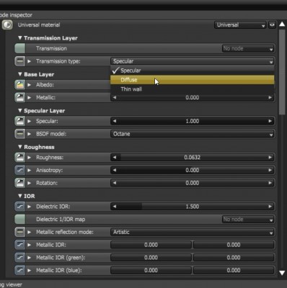Collapse the Transmission Layer section
Viewport: 287px width, 288px height.
20,38
